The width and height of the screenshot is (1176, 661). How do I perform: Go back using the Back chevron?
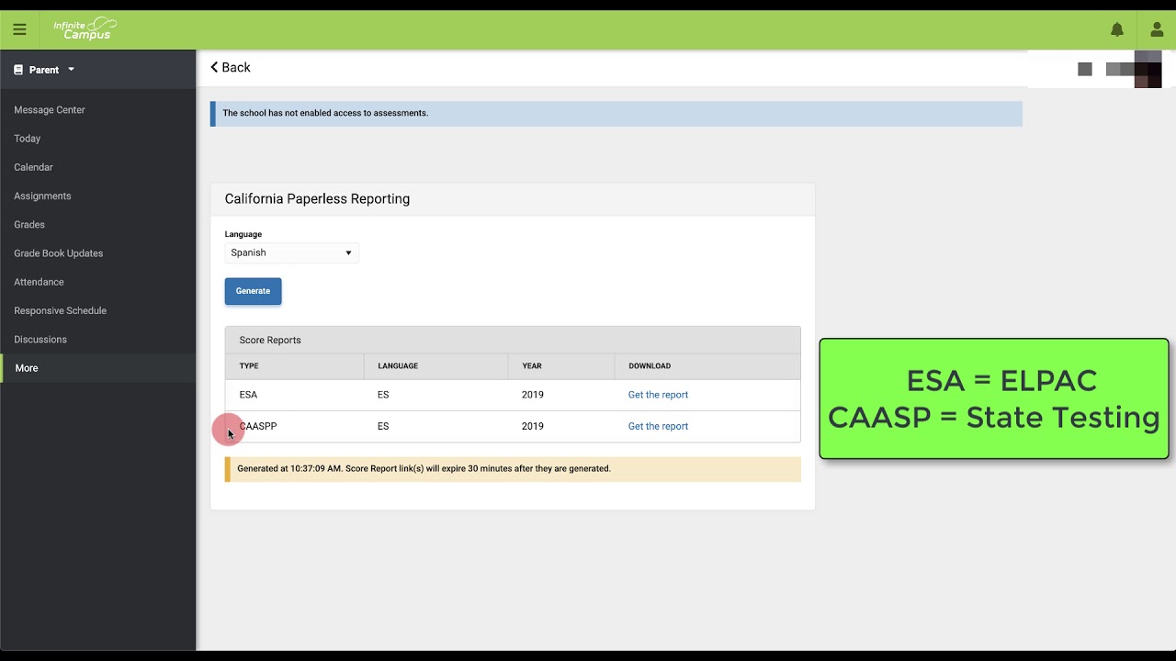(231, 67)
